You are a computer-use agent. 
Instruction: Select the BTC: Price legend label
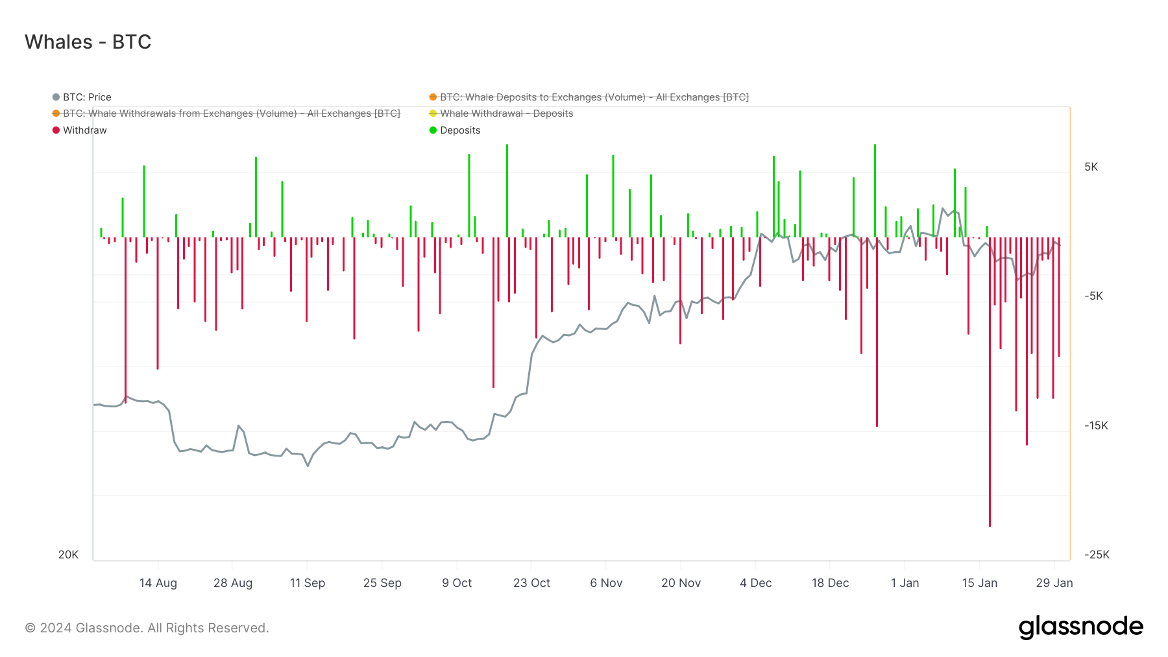pos(86,97)
